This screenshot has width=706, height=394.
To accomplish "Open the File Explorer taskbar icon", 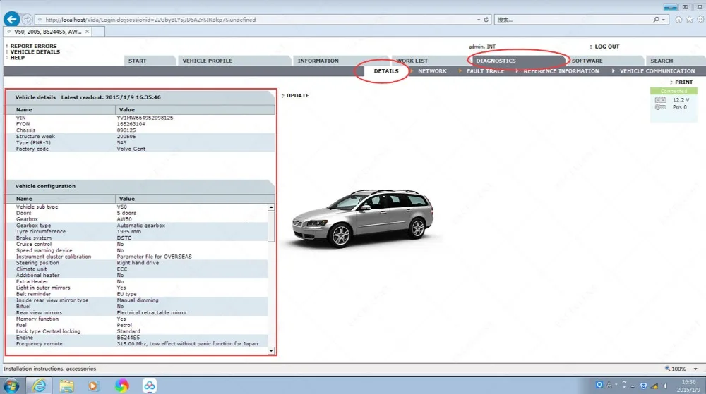I will pos(66,386).
